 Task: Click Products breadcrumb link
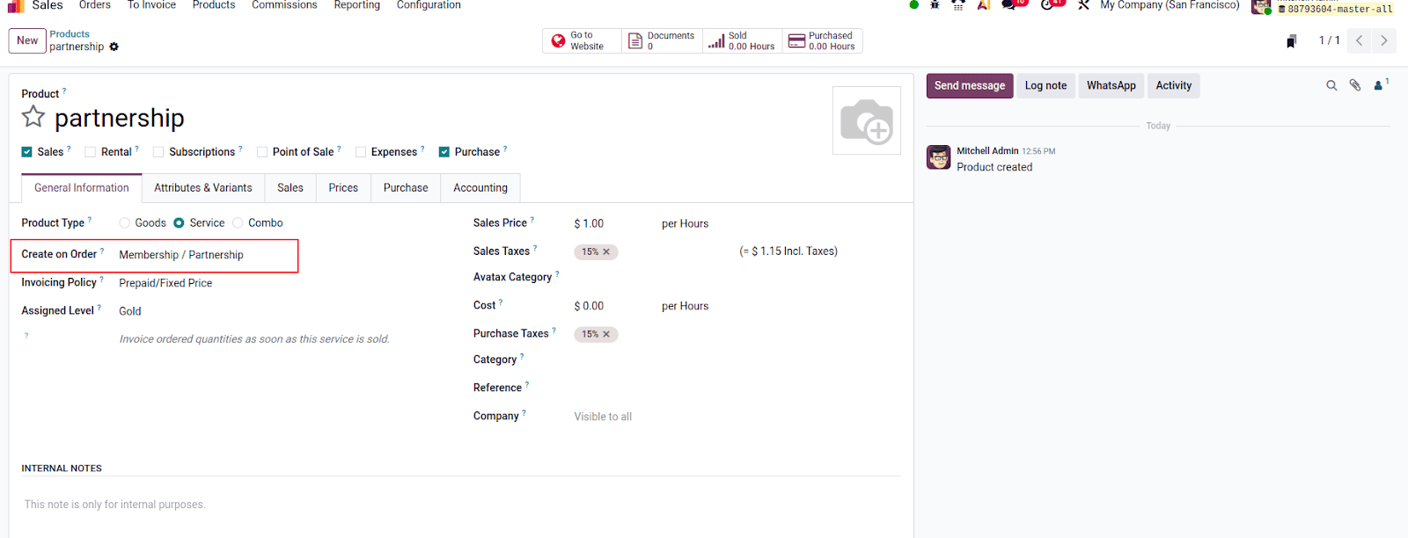tap(70, 34)
